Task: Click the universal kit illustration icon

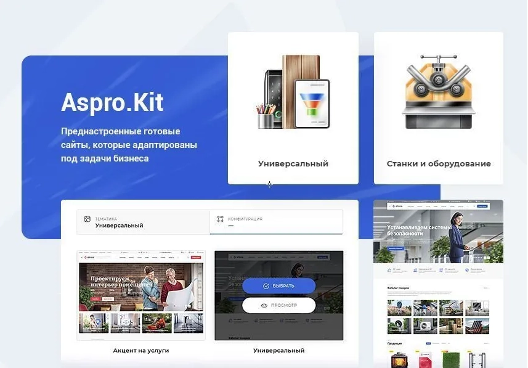Action: coord(293,92)
